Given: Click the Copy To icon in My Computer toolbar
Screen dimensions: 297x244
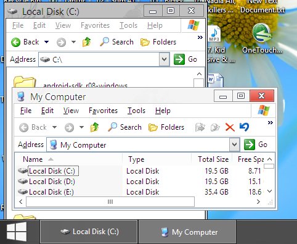Looking at the screenshot, I should tap(215, 127).
